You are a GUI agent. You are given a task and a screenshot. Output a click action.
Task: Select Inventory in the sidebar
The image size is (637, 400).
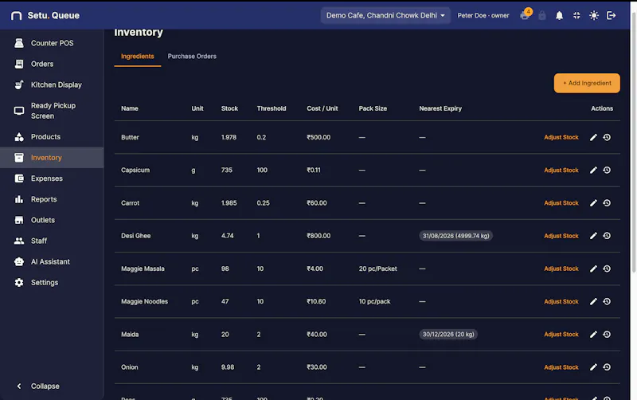[x=52, y=157]
